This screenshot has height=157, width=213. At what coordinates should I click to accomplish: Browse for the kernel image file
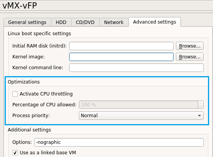(190, 57)
